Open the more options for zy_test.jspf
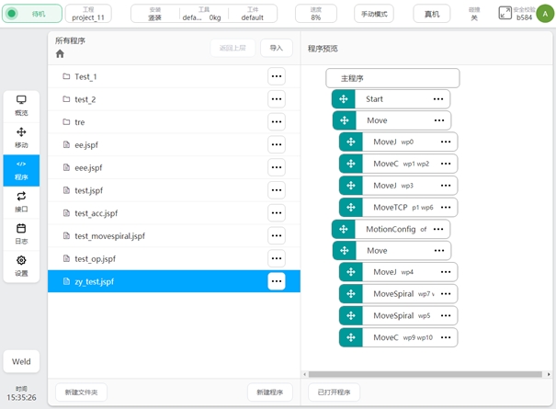This screenshot has height=409, width=556. coord(276,281)
